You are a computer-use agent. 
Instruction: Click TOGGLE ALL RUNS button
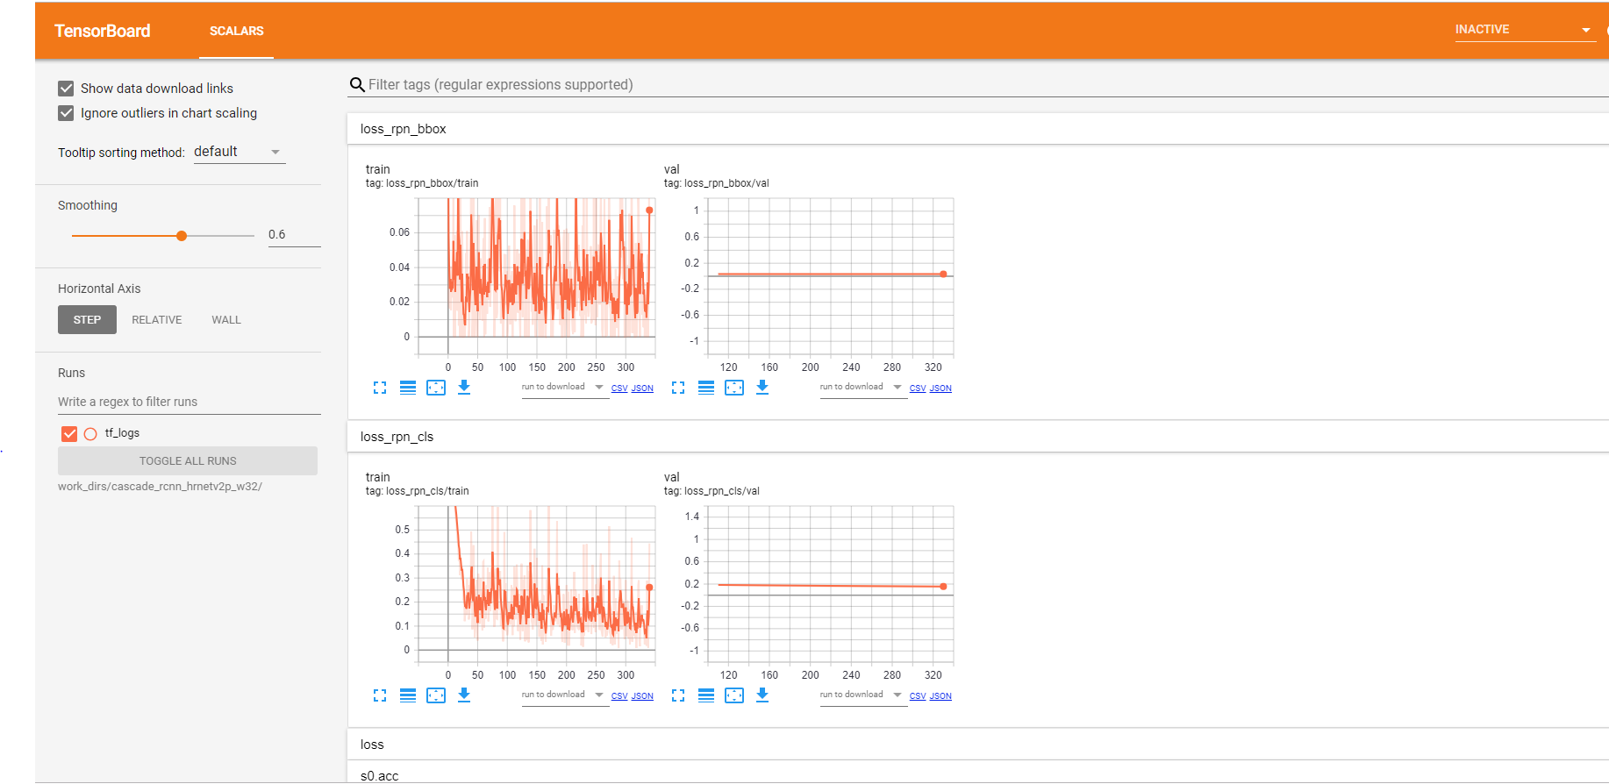(x=188, y=461)
